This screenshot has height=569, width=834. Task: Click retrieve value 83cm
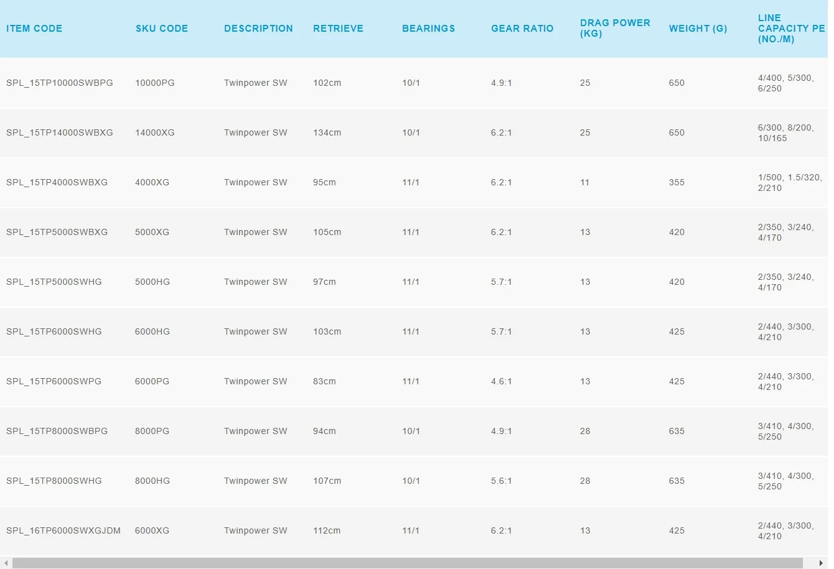(324, 381)
